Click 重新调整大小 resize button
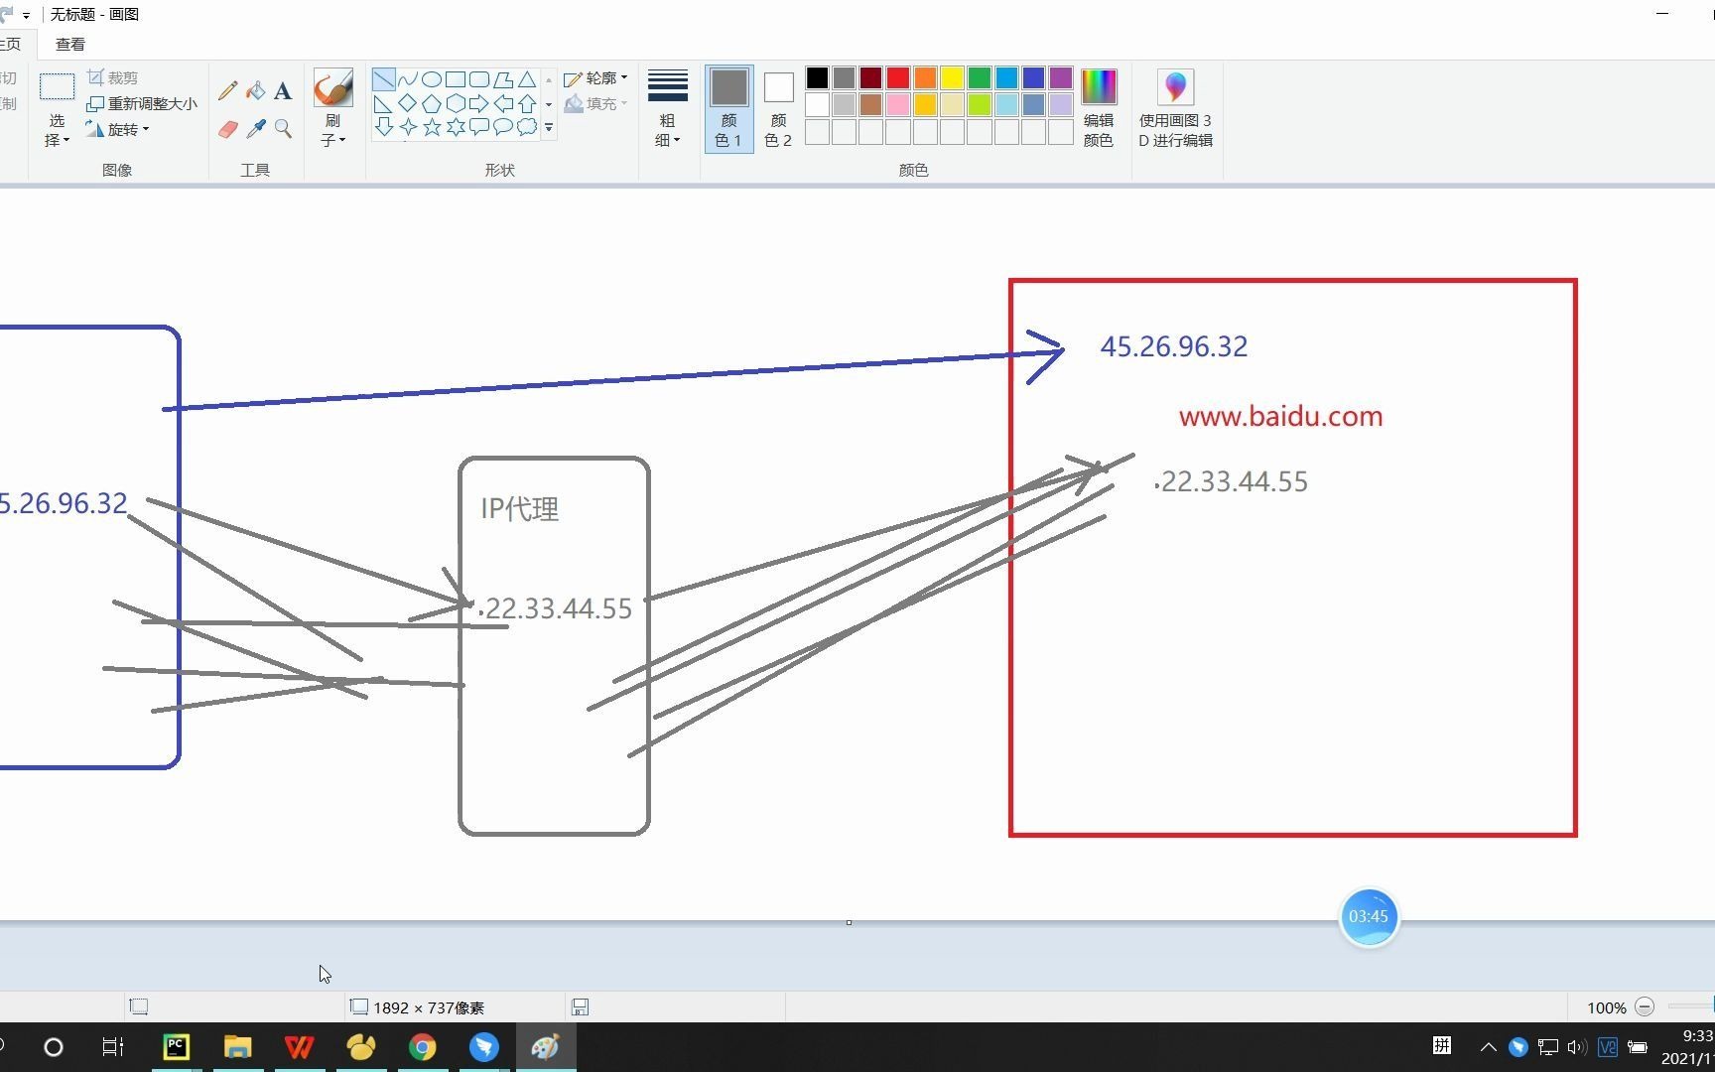 click(x=142, y=103)
